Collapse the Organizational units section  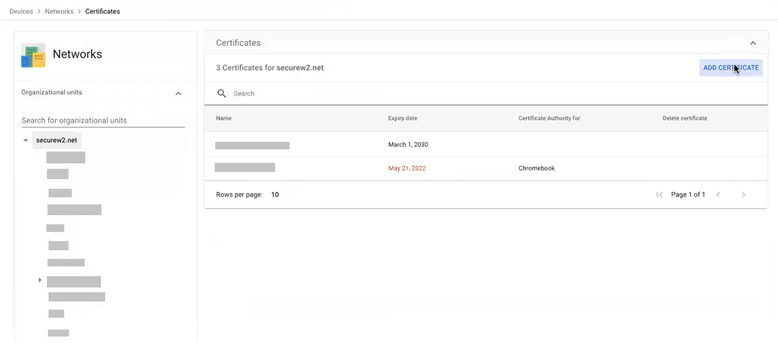tap(178, 93)
